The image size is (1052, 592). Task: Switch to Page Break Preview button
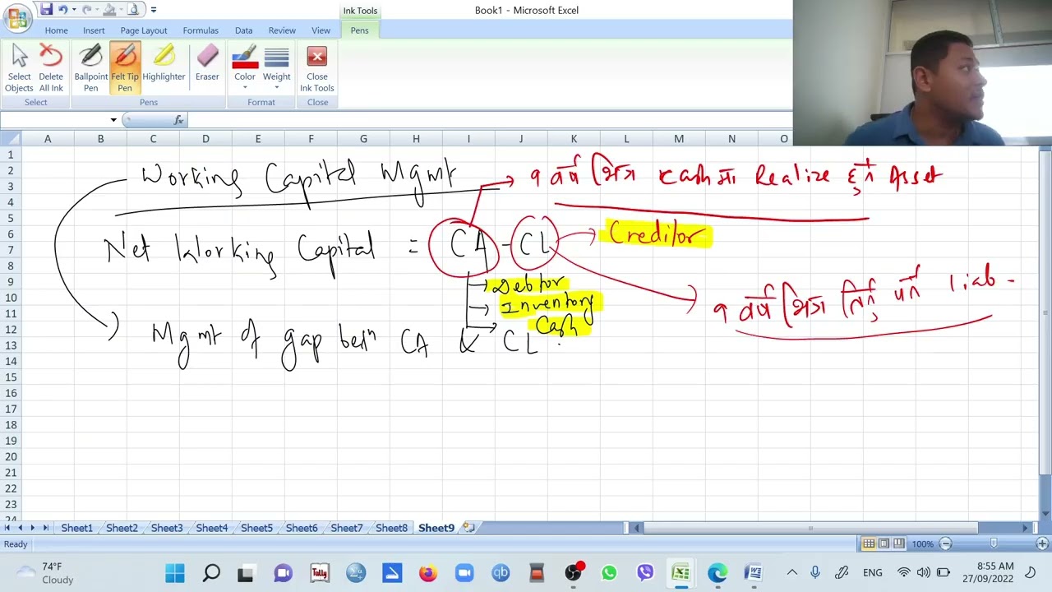pyautogui.click(x=898, y=543)
